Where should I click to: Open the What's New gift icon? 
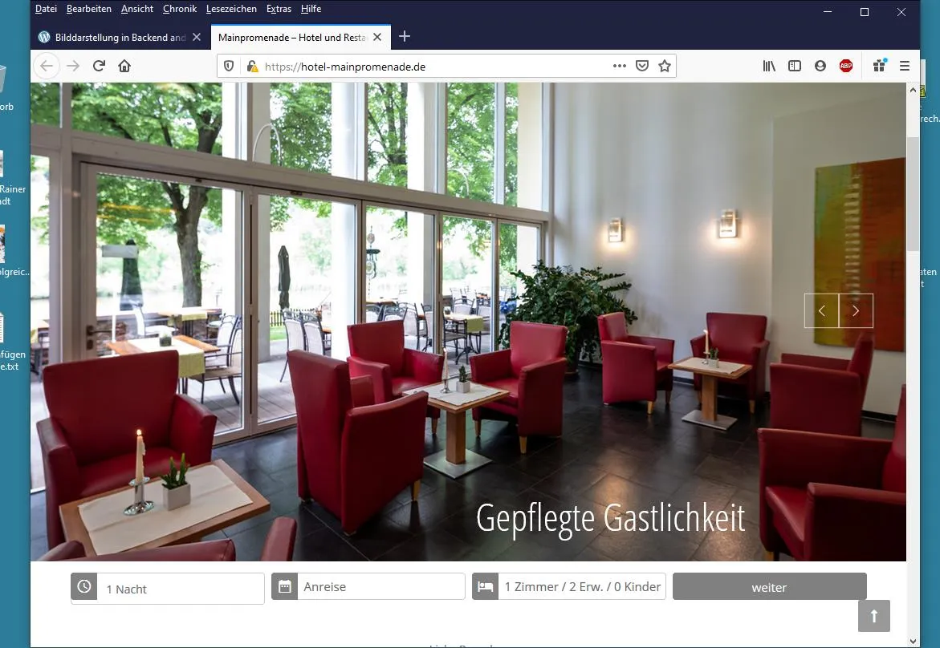(x=880, y=65)
